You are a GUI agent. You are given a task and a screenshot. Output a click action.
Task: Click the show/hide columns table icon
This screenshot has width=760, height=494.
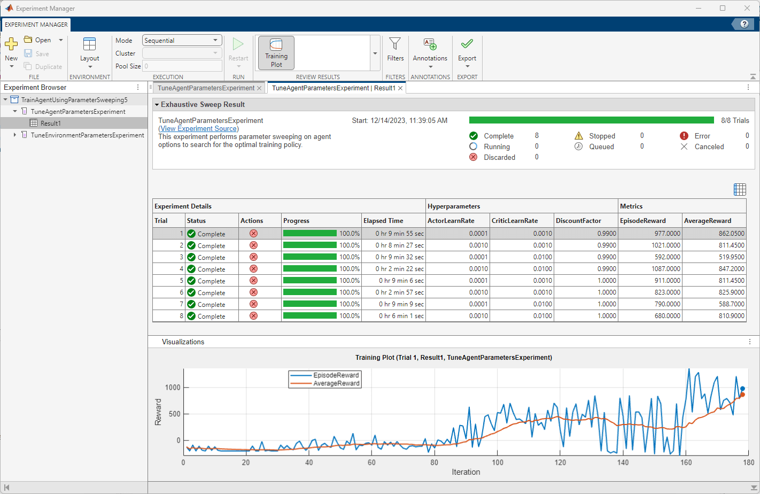(x=740, y=189)
